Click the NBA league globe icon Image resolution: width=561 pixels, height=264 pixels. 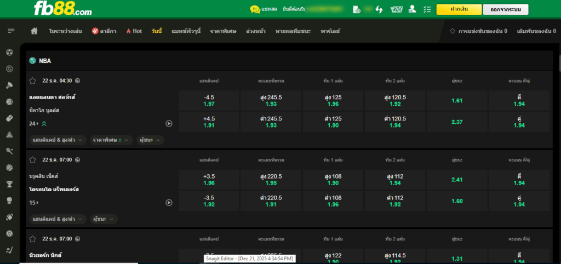(x=32, y=61)
